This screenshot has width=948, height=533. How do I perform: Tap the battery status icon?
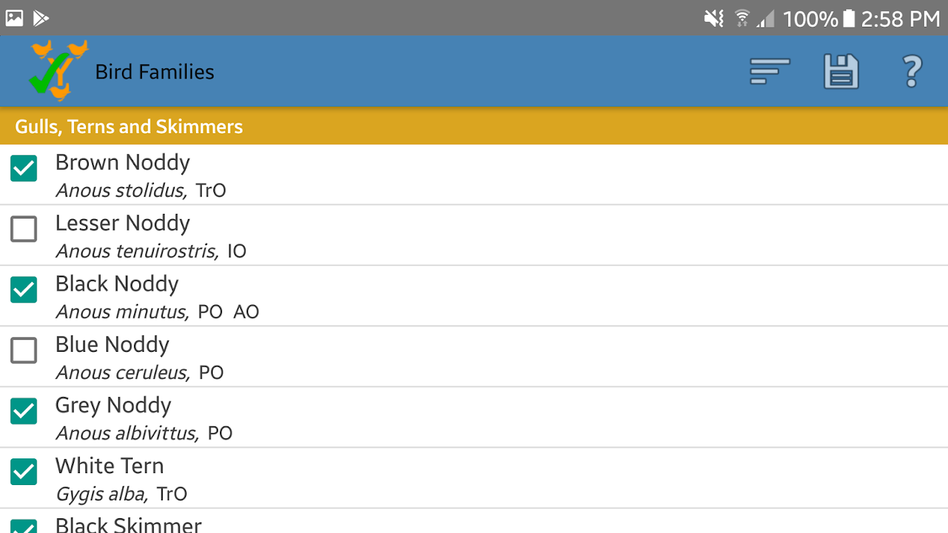(849, 18)
